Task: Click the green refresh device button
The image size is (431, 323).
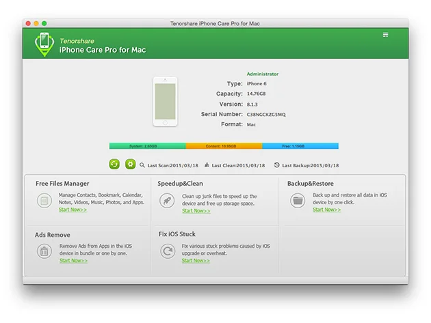Action: pos(114,165)
